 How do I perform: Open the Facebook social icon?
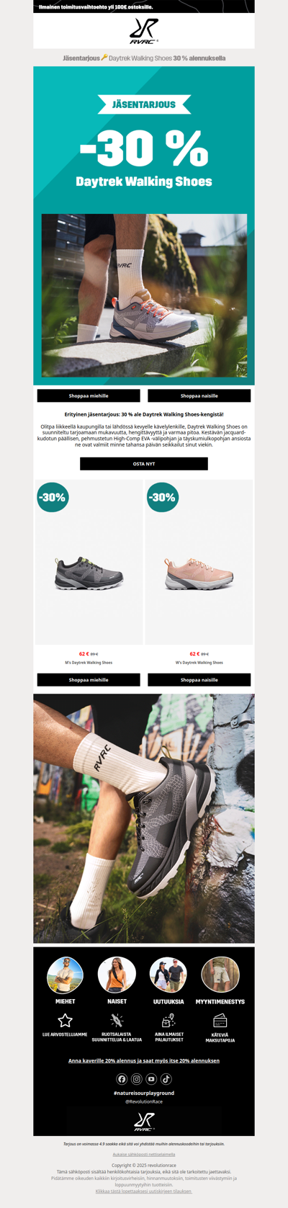click(122, 1079)
